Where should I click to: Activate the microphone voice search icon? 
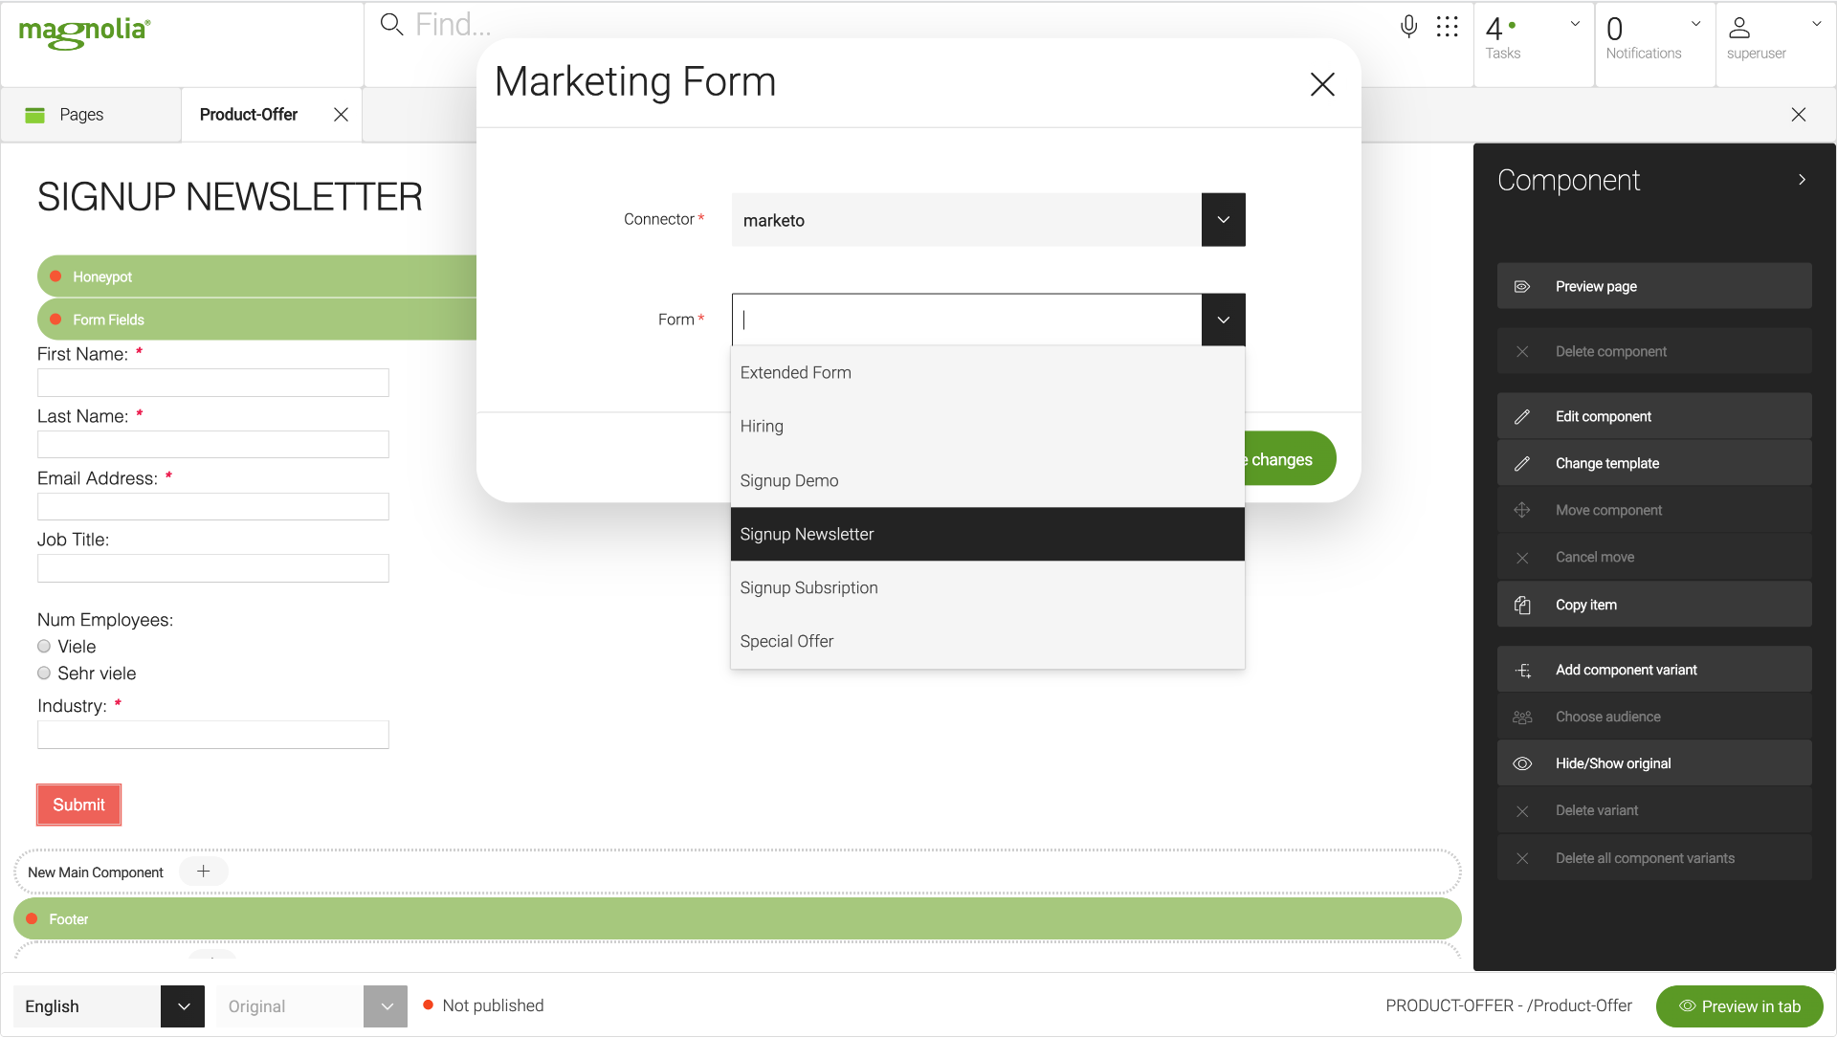pos(1408,26)
